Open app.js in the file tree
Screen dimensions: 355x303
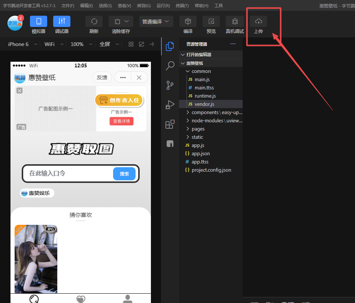click(211, 145)
